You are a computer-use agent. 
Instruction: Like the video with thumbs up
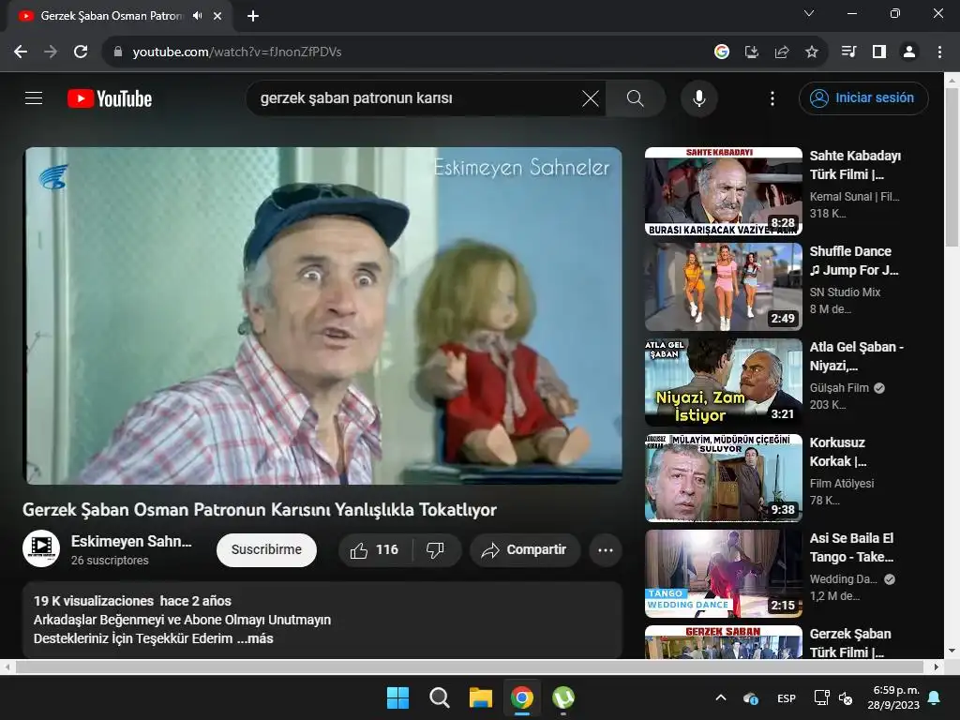374,549
